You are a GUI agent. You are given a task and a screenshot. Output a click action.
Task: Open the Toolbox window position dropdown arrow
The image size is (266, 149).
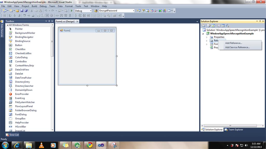coord(46,21)
